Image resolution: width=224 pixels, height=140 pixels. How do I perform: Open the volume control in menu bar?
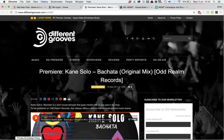click(x=170, y=2)
